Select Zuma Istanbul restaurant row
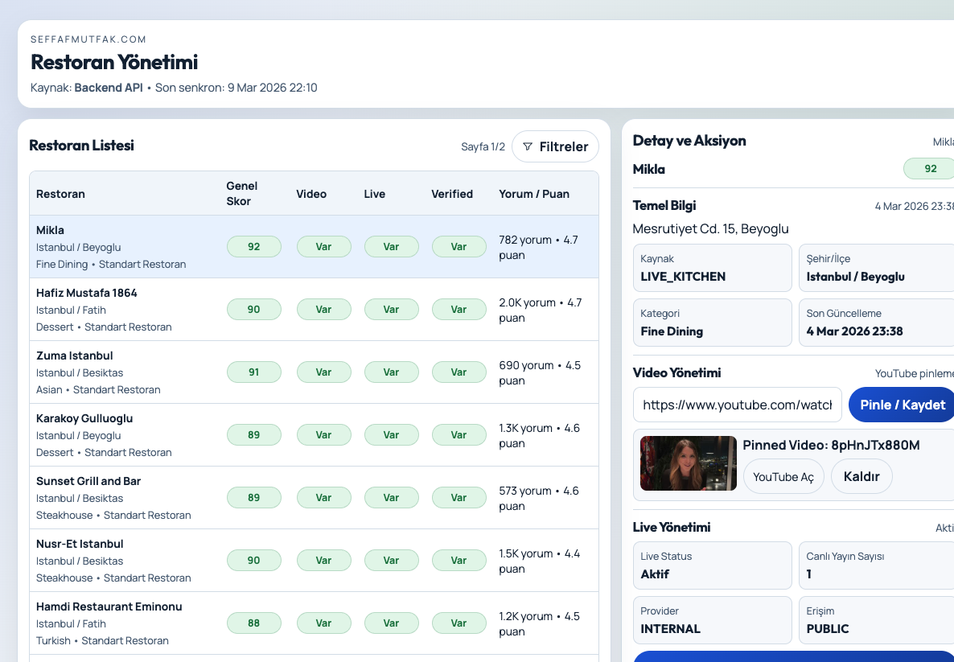Viewport: 954px width, 662px height. click(314, 372)
